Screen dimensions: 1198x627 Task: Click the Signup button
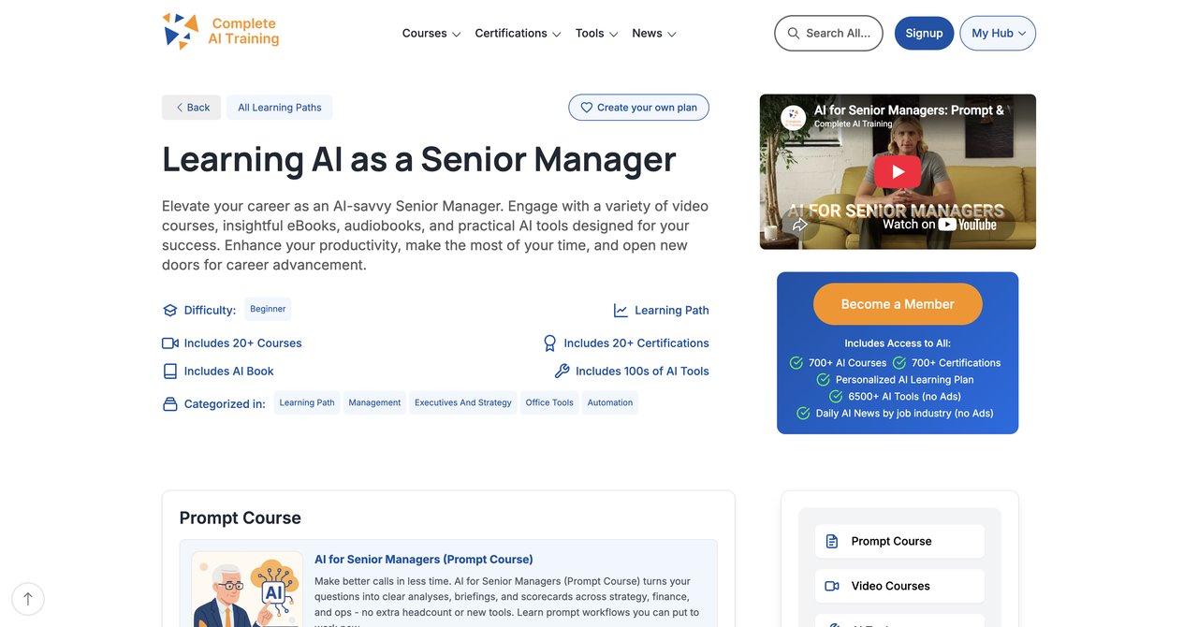(x=924, y=33)
